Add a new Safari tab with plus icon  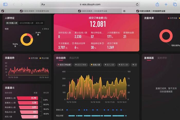166,4
